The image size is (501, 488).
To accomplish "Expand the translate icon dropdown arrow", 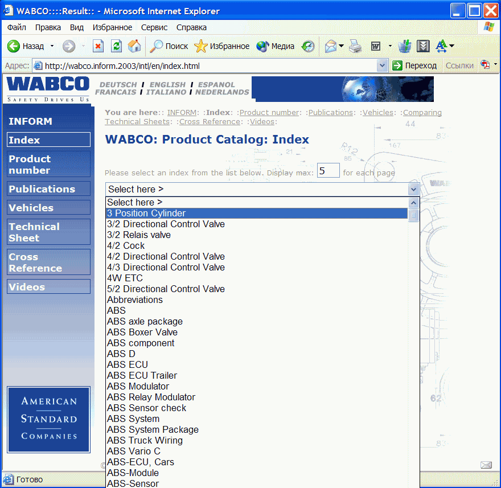I will point(451,46).
